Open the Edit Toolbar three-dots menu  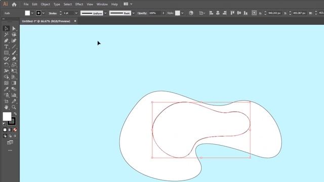tap(10, 151)
